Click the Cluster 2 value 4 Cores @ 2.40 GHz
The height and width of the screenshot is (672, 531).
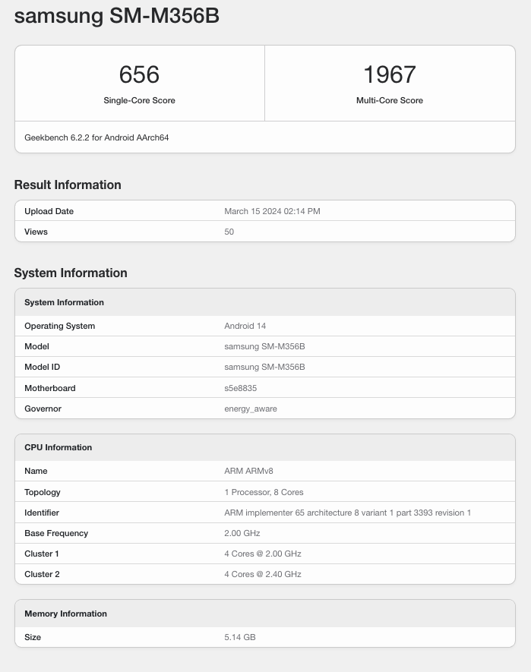click(x=263, y=574)
